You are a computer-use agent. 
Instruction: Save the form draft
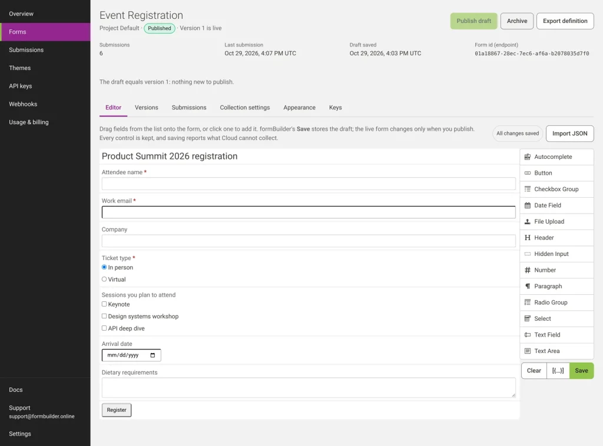[581, 370]
